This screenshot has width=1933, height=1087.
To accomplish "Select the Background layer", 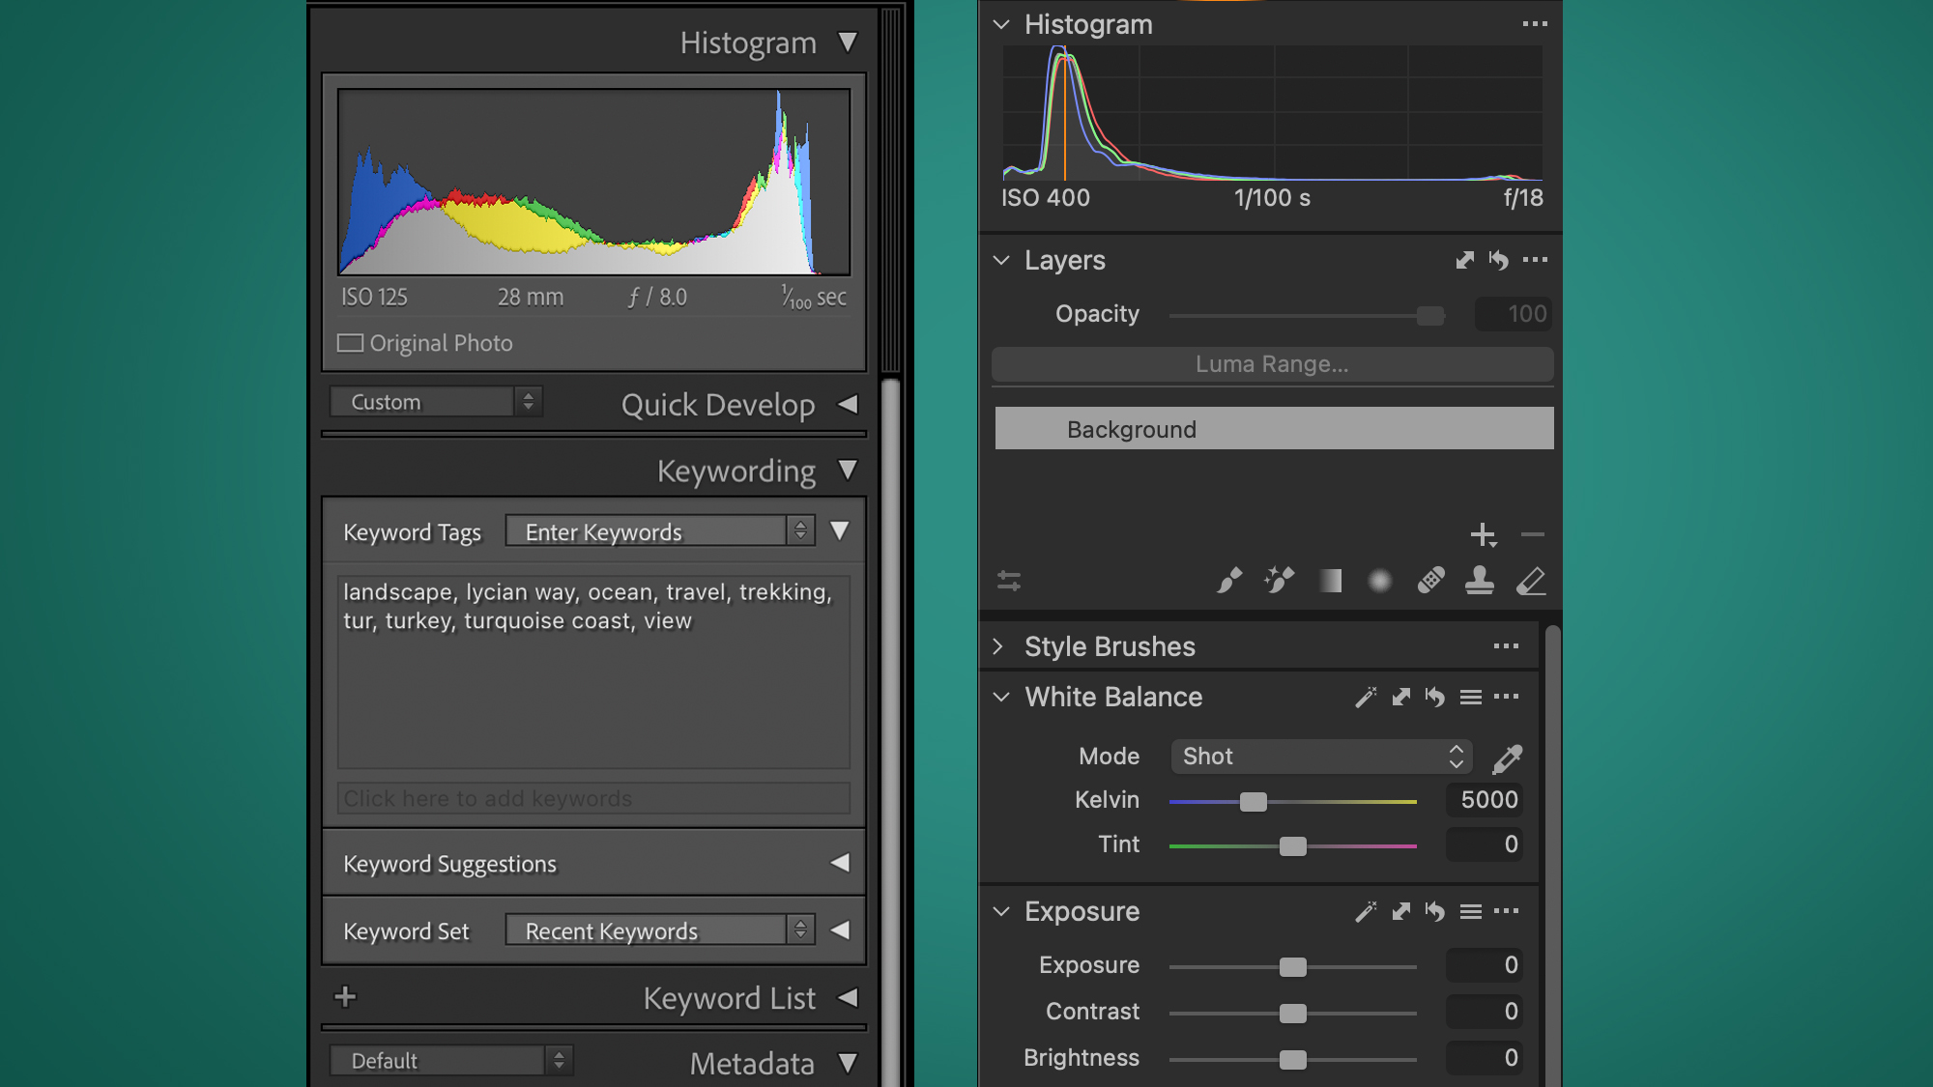I will pyautogui.click(x=1275, y=429).
